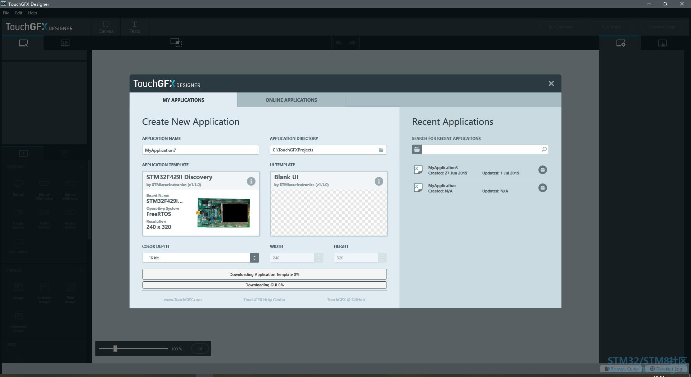691x377 pixels.
Task: Minimize the TouchGFX Designer window
Action: pyautogui.click(x=649, y=4)
